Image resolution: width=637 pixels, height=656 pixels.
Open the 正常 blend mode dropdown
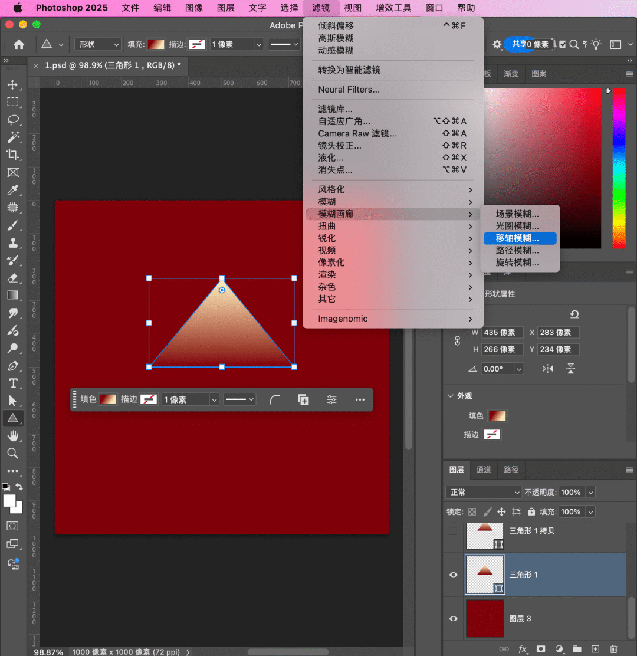click(x=483, y=492)
